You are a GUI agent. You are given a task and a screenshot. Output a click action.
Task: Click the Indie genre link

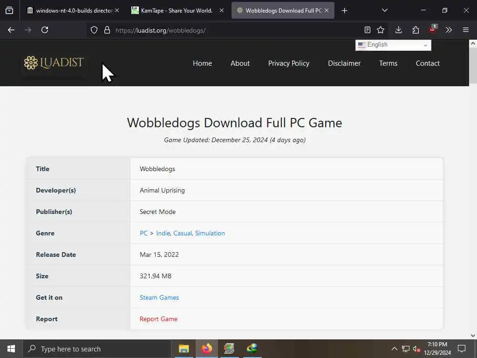(163, 233)
